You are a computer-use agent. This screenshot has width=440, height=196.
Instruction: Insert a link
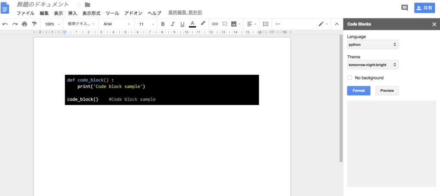tap(215, 24)
